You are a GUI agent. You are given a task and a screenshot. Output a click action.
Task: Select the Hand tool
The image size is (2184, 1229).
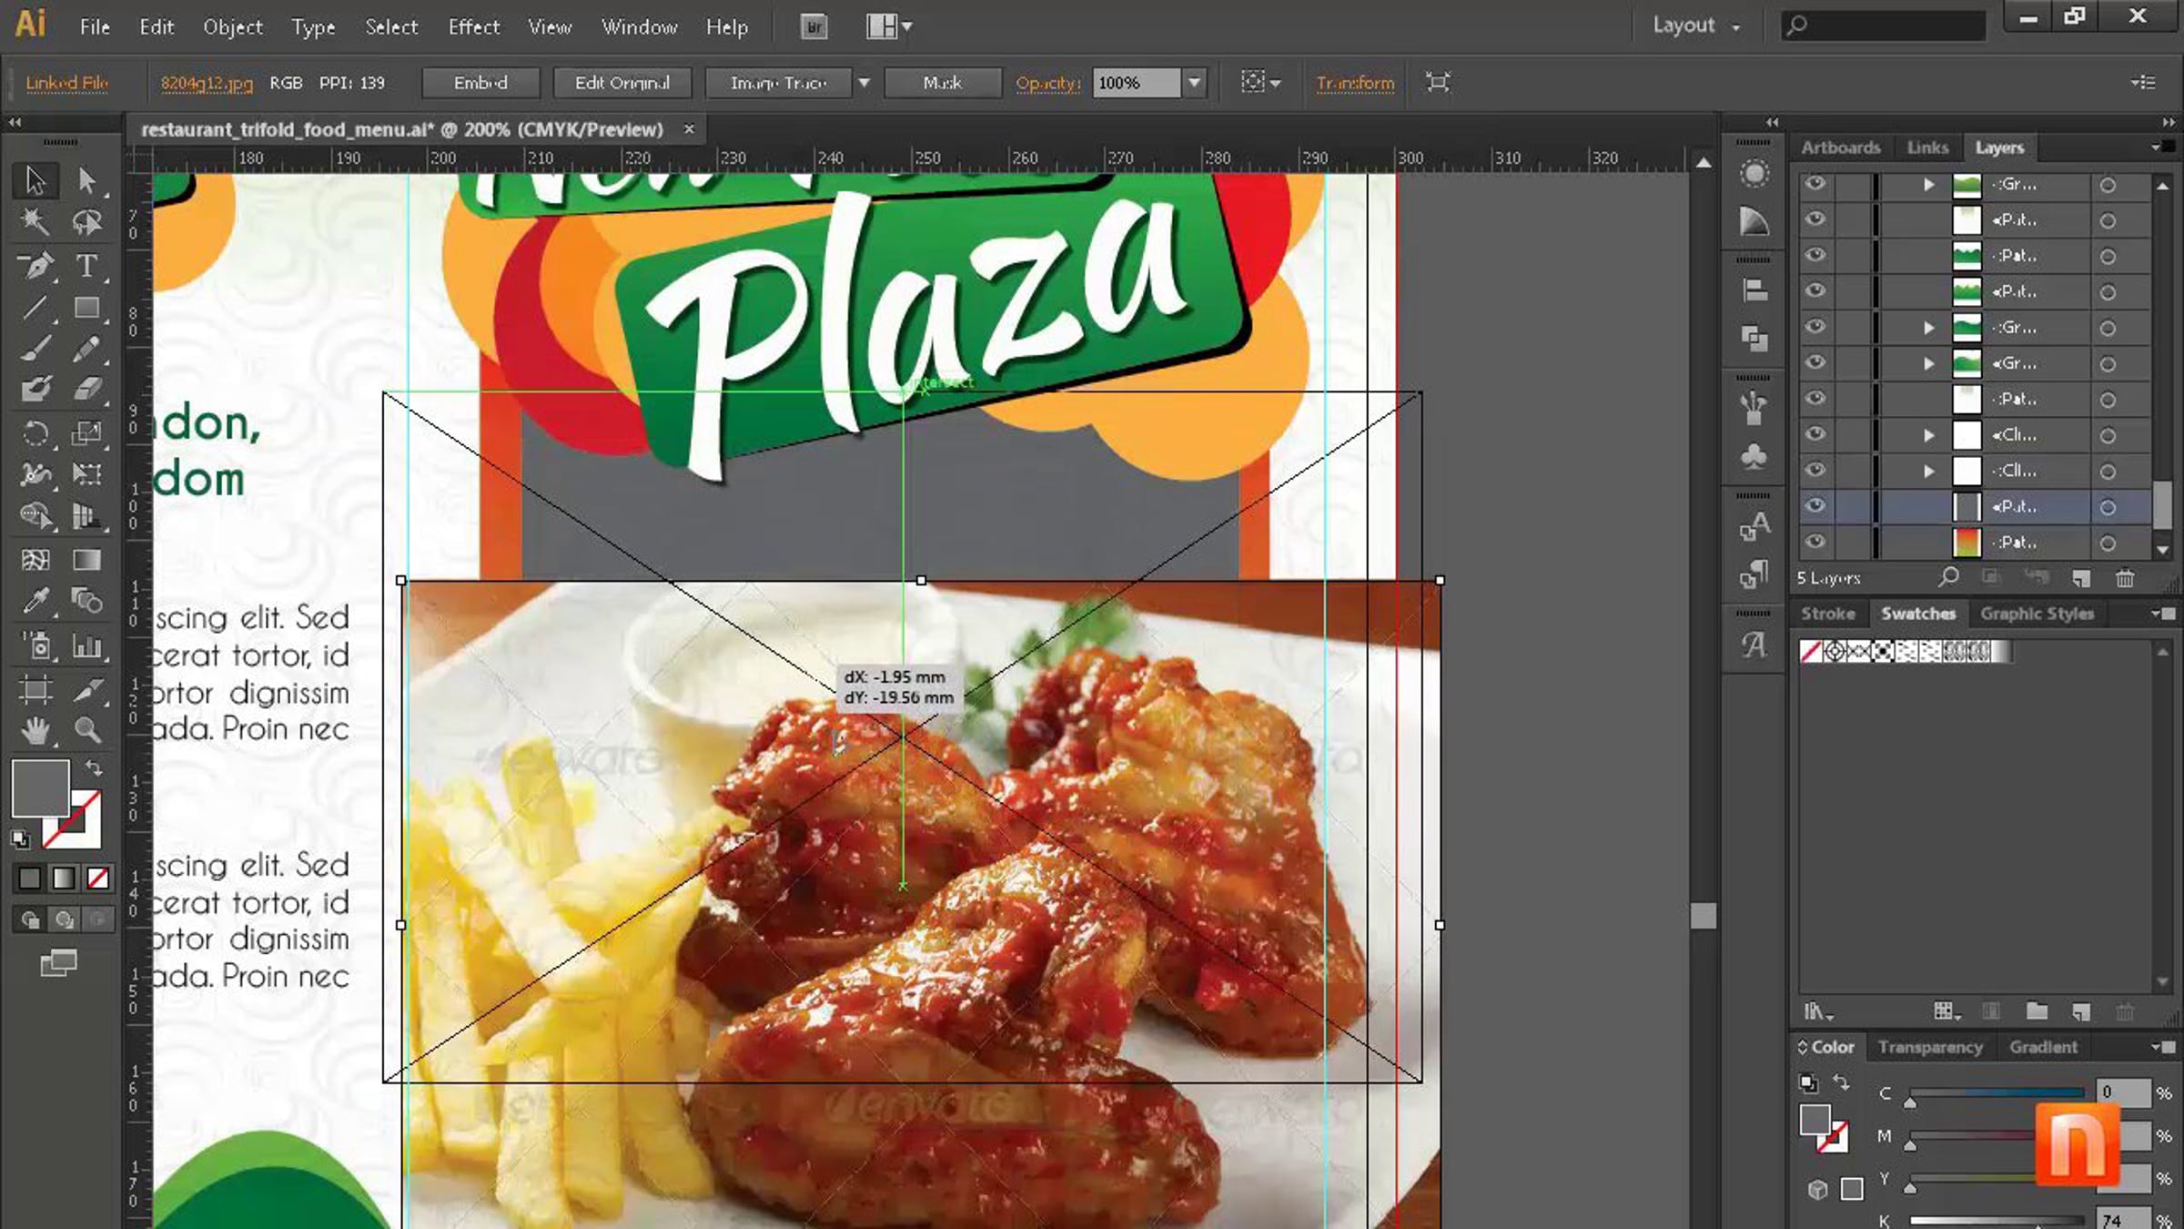[35, 730]
